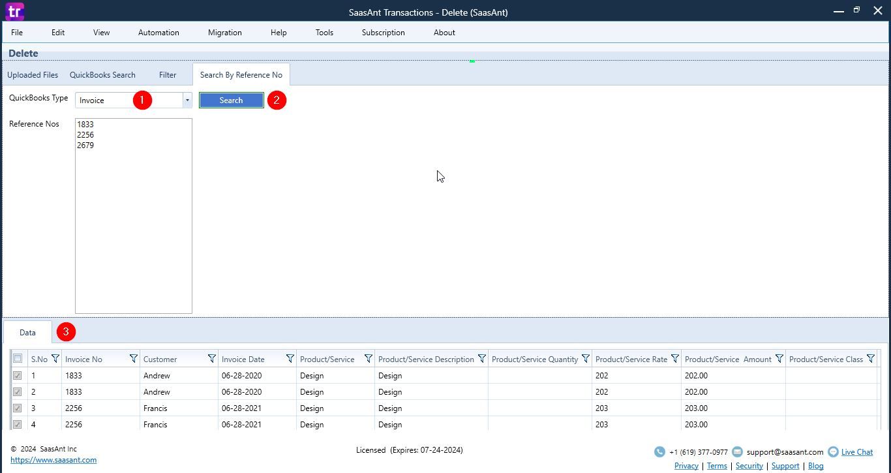
Task: Open the File menu
Action: (x=17, y=33)
